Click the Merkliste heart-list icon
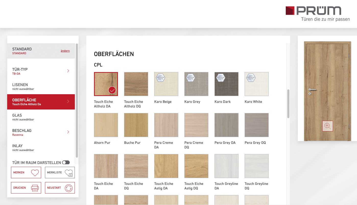Viewport: 357px width, 205px height. [x=69, y=173]
